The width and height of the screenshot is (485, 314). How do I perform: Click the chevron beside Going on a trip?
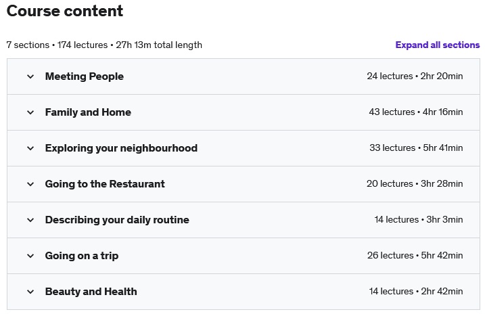pos(30,256)
